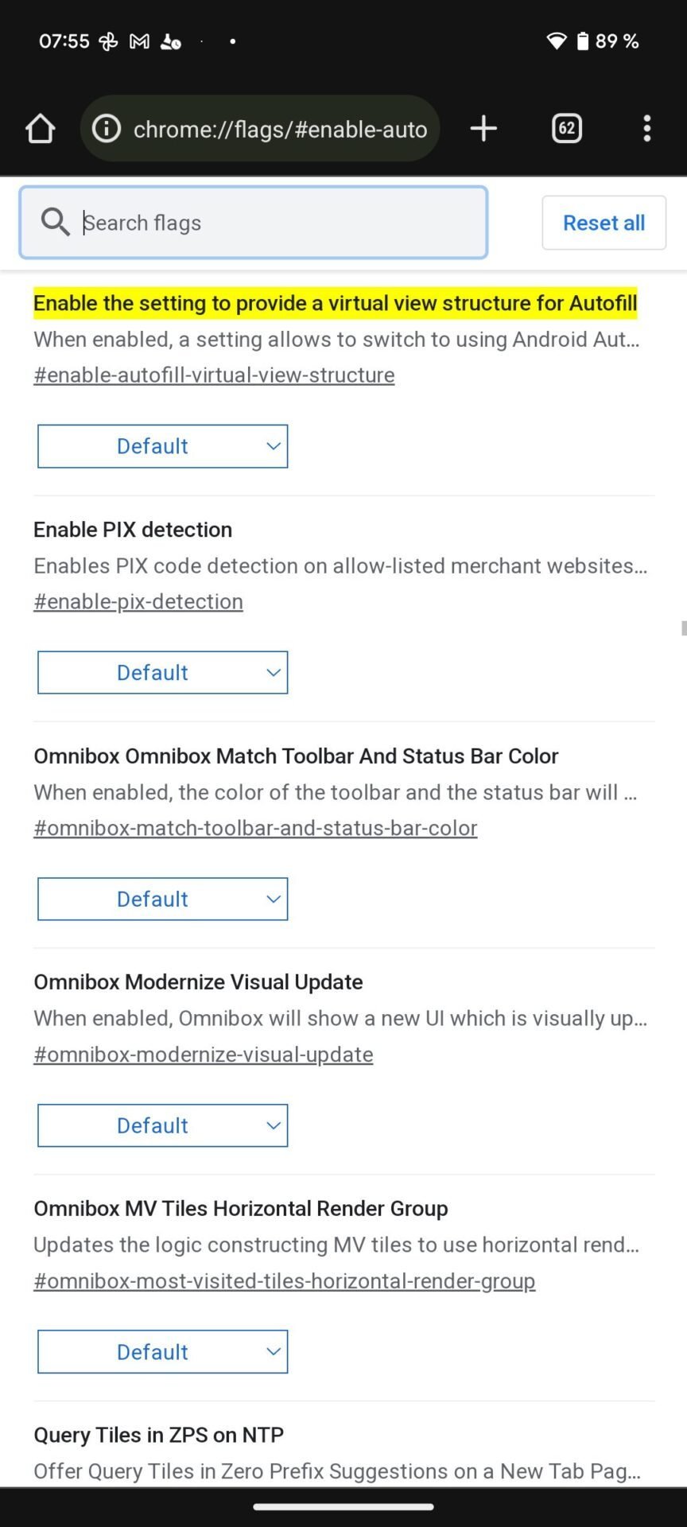Expand Default dropdown for Enable PIX detection

coord(163,673)
